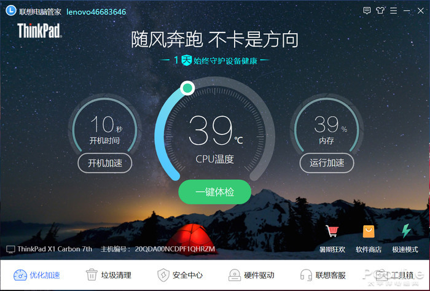Screen dimensions: 430x291
Task: Click the lenovo46683646 account name
Action: (96, 12)
